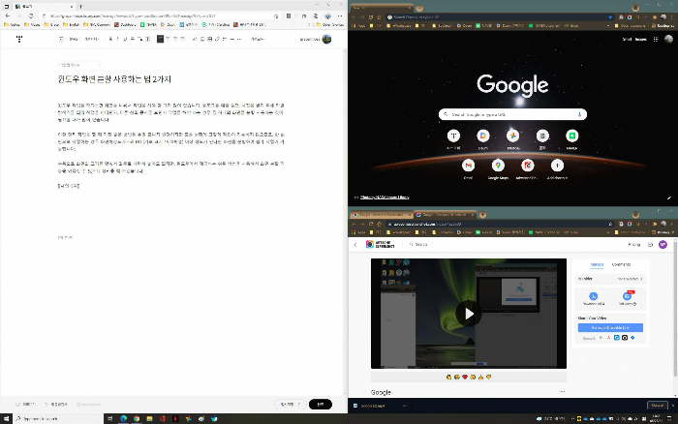Viewport: 678px width, 424px height.
Task: Open the photo credit link at the bottom of the Google page
Action: tap(385, 197)
